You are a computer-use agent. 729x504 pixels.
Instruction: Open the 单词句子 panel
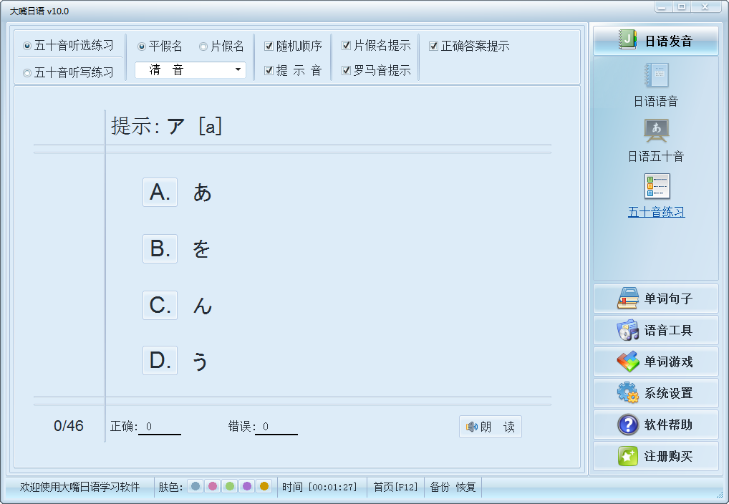655,299
